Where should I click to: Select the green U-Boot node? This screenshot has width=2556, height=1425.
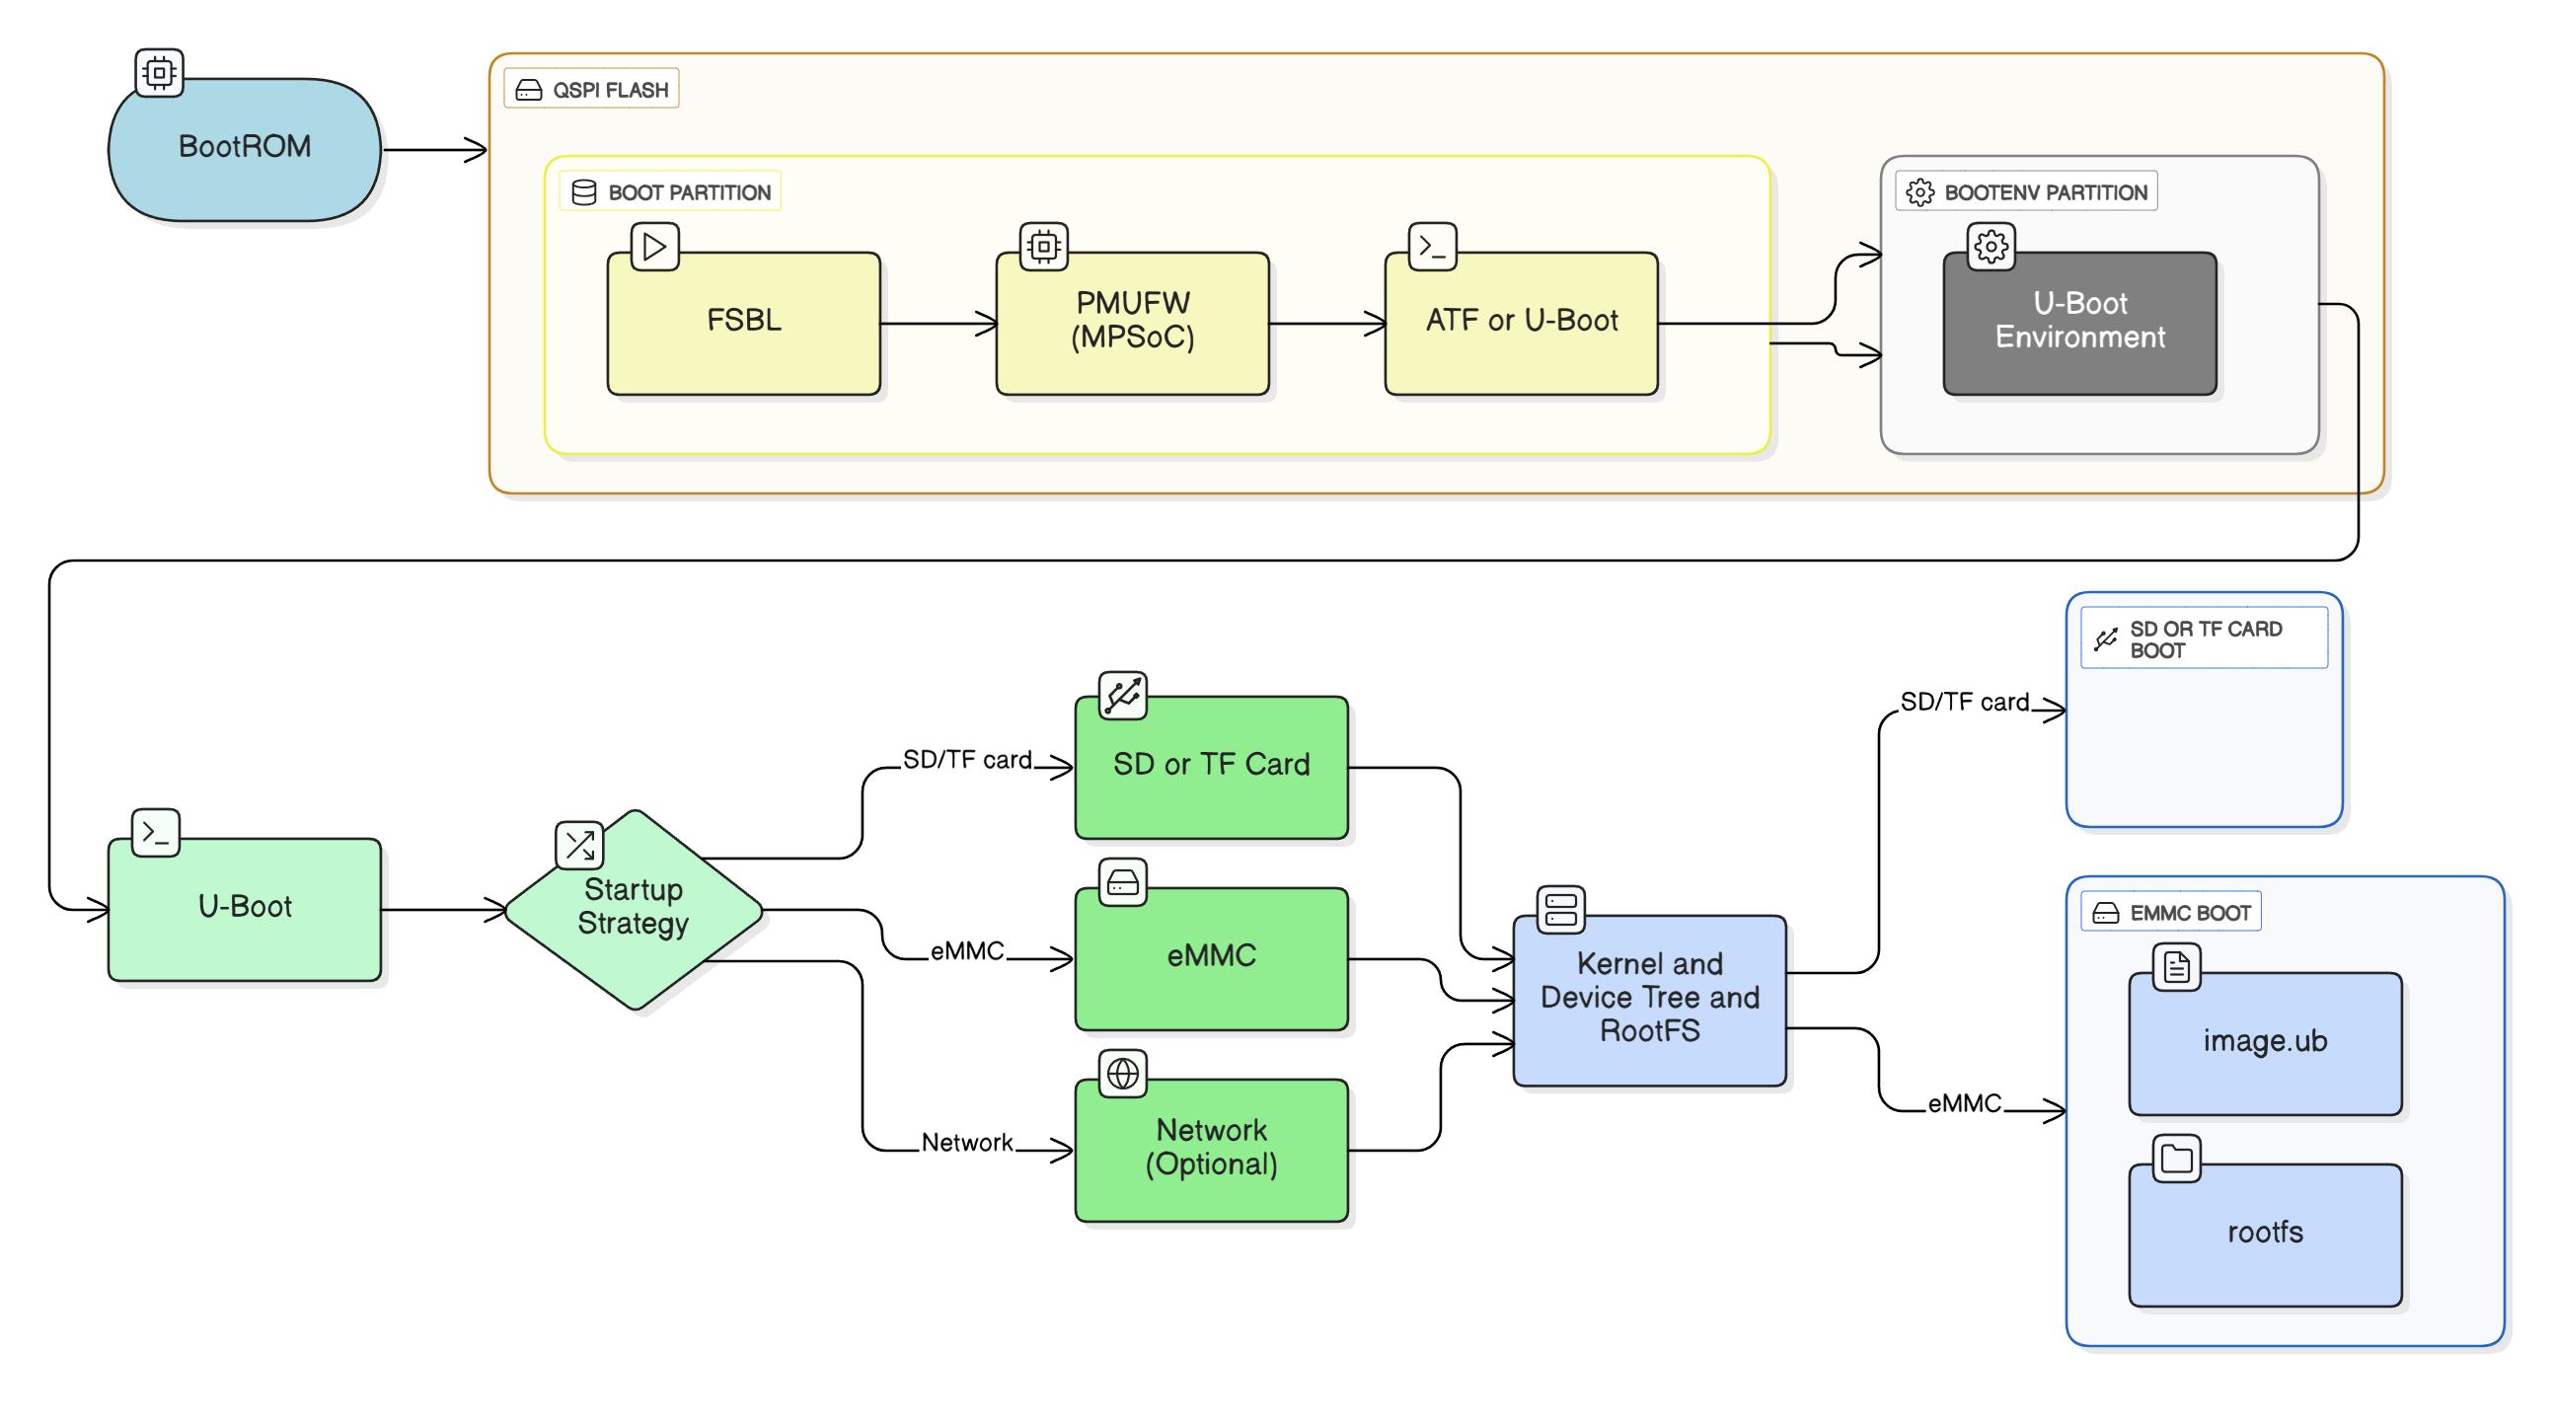pos(244,909)
